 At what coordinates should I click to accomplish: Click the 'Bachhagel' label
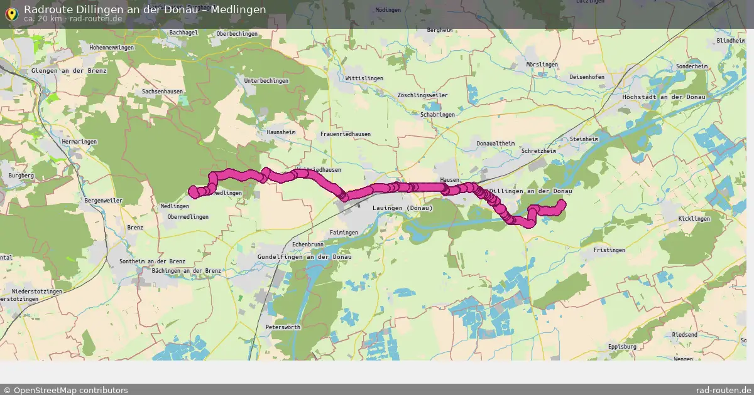tap(183, 32)
